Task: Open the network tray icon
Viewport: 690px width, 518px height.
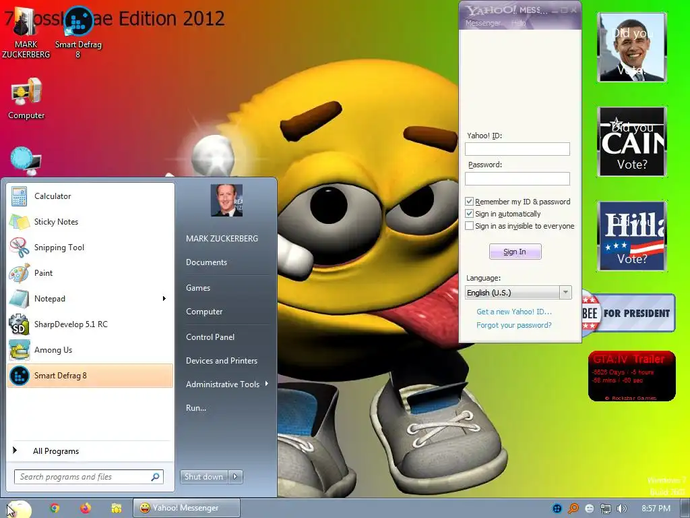Action: point(606,509)
